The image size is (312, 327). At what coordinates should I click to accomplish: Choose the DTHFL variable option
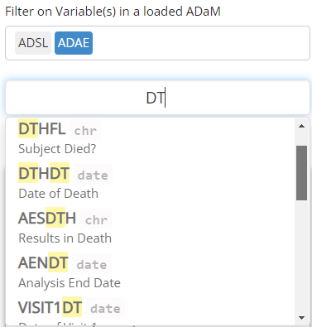click(151, 138)
